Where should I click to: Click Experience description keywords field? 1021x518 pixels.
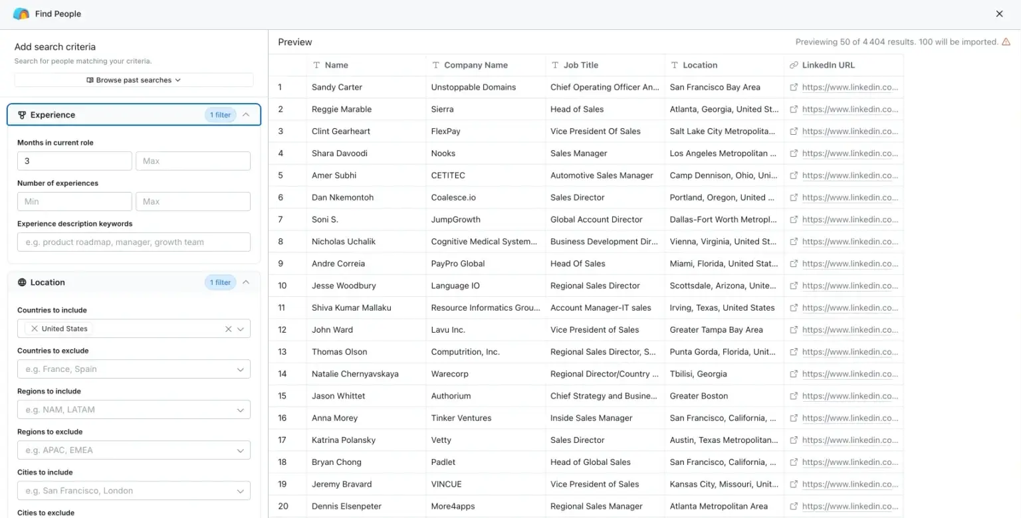(134, 242)
